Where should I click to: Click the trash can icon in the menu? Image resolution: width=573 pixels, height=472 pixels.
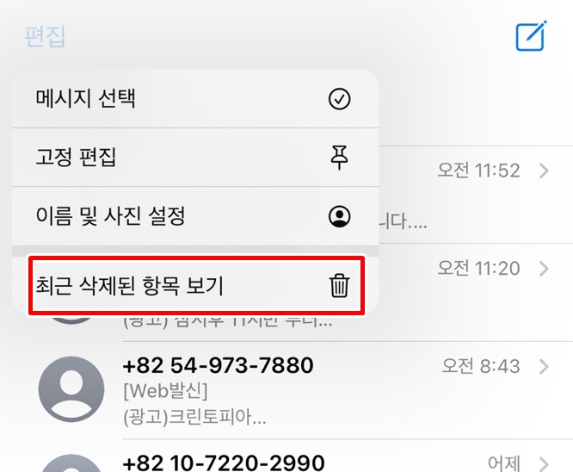pos(339,285)
